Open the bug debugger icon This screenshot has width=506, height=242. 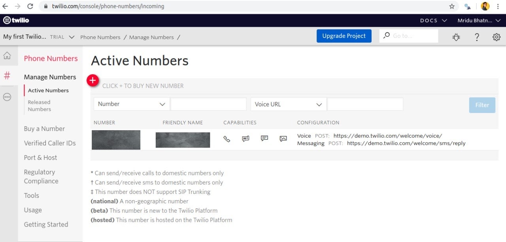456,37
